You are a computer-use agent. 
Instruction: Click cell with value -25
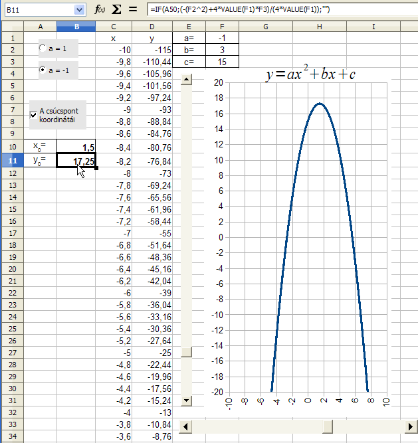pos(152,353)
